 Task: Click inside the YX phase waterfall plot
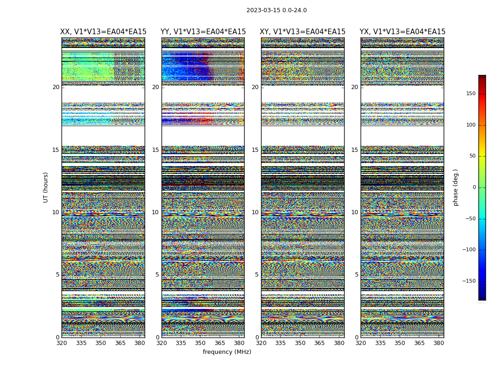click(402, 187)
